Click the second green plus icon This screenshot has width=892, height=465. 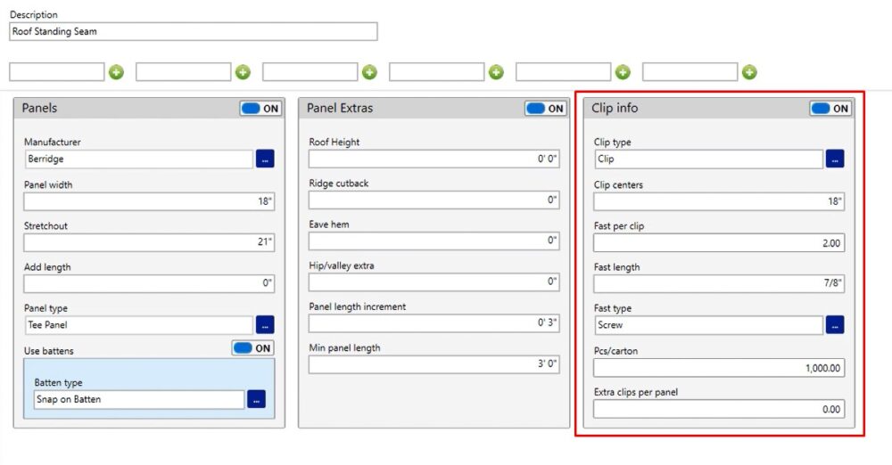click(243, 72)
